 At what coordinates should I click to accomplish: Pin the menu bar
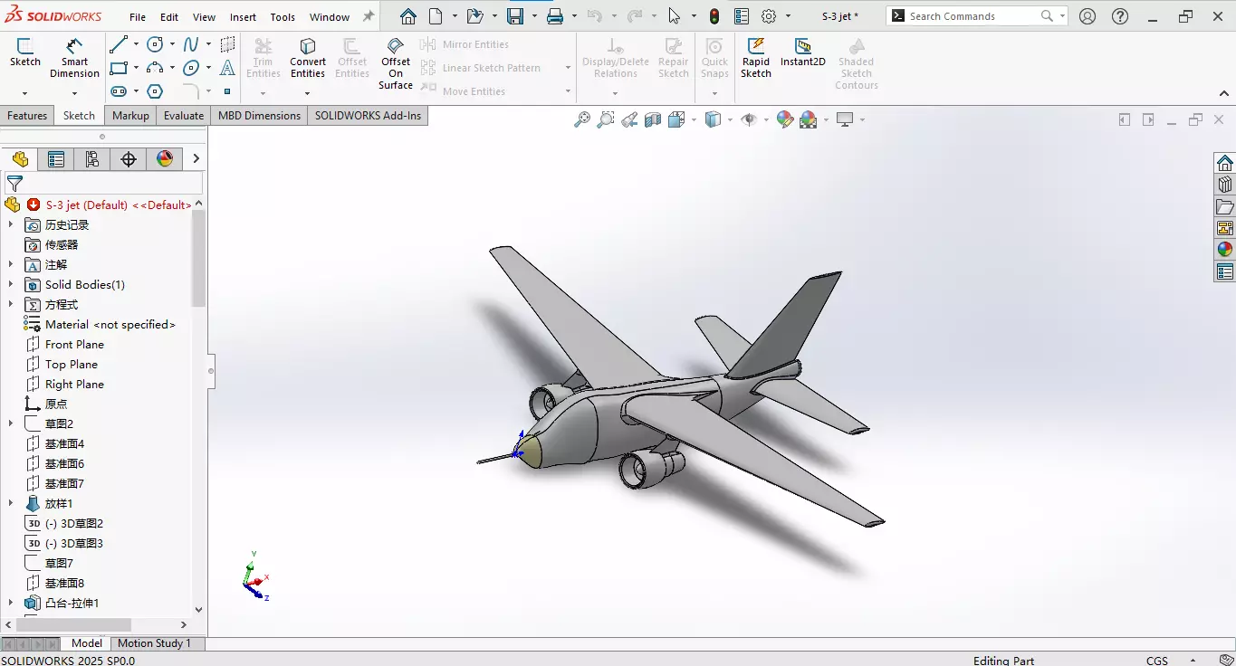click(x=368, y=16)
